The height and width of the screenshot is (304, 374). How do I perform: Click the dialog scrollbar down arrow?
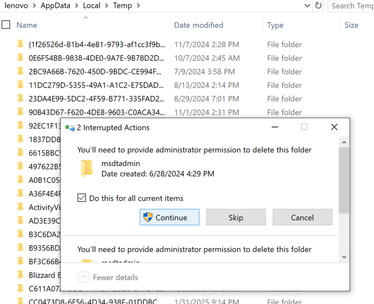pos(344,257)
